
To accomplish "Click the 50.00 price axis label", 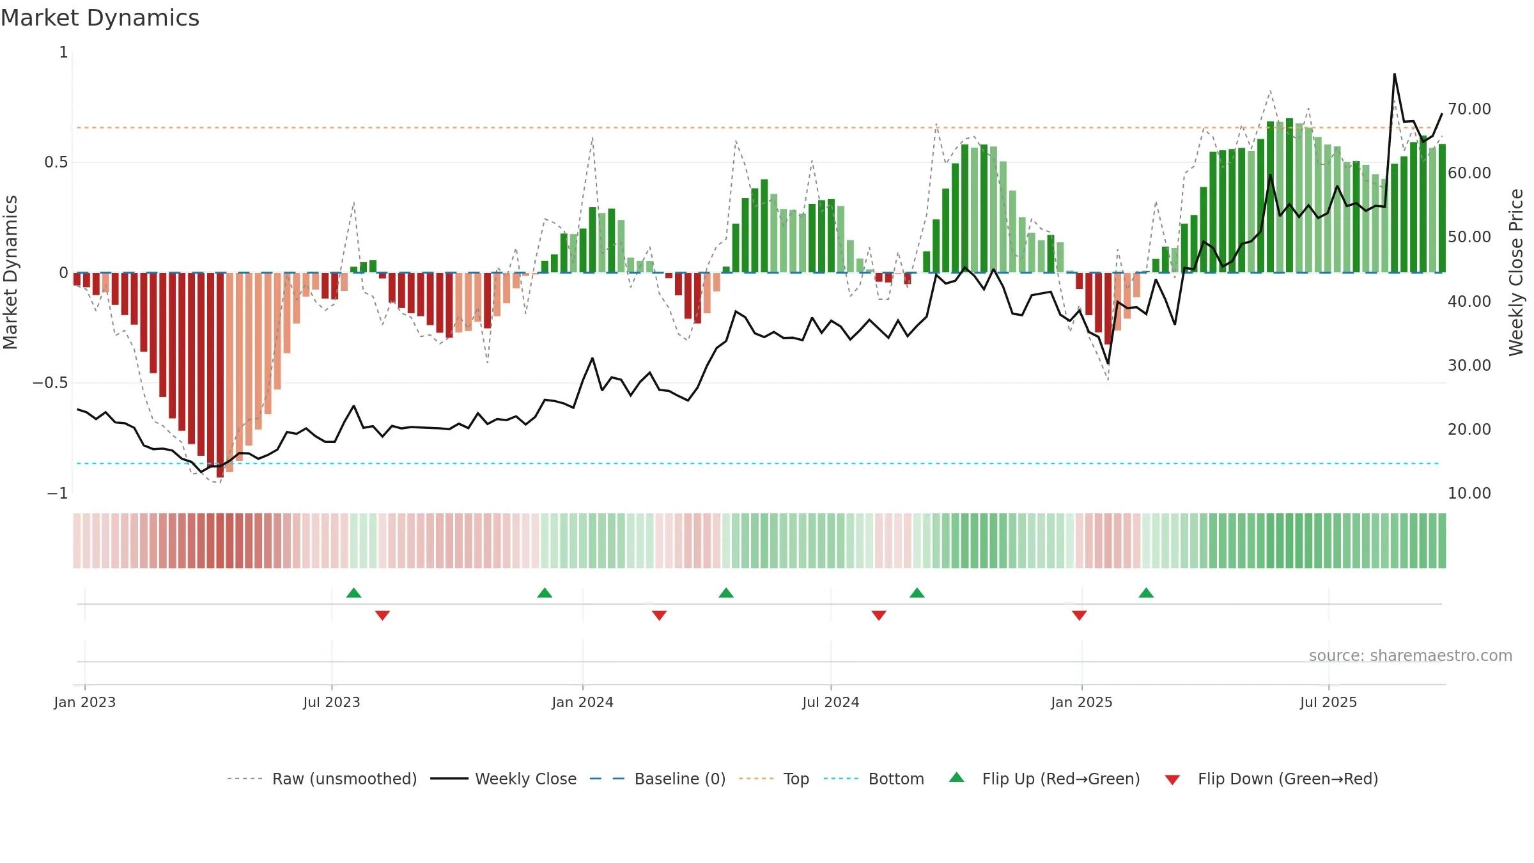I will click(1469, 237).
